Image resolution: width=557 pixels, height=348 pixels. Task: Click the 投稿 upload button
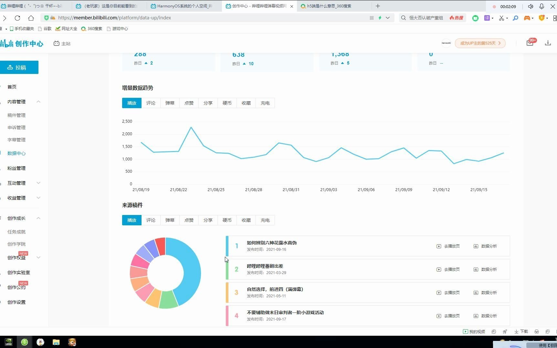19,67
